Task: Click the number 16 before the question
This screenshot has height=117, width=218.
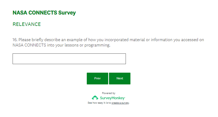Action: (15, 40)
